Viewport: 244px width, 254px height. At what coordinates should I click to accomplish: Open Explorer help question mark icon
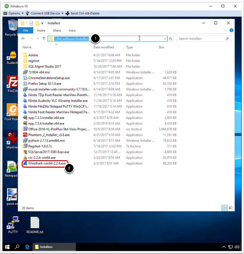pos(231,30)
